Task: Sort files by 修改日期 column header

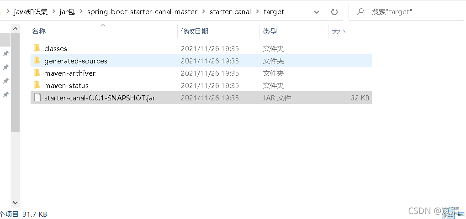Action: 195,31
